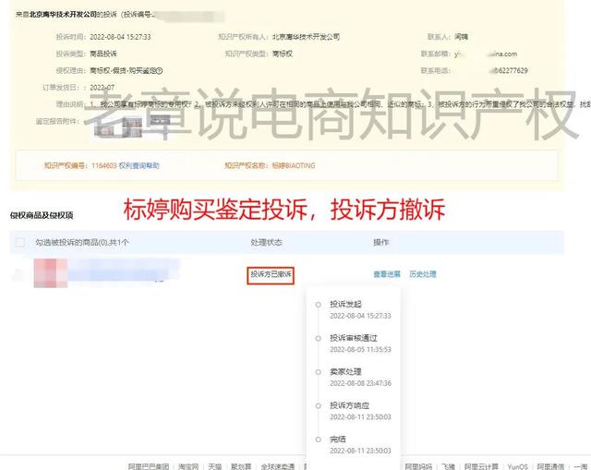
Task: Click IP number 1164603
Action: click(104, 165)
